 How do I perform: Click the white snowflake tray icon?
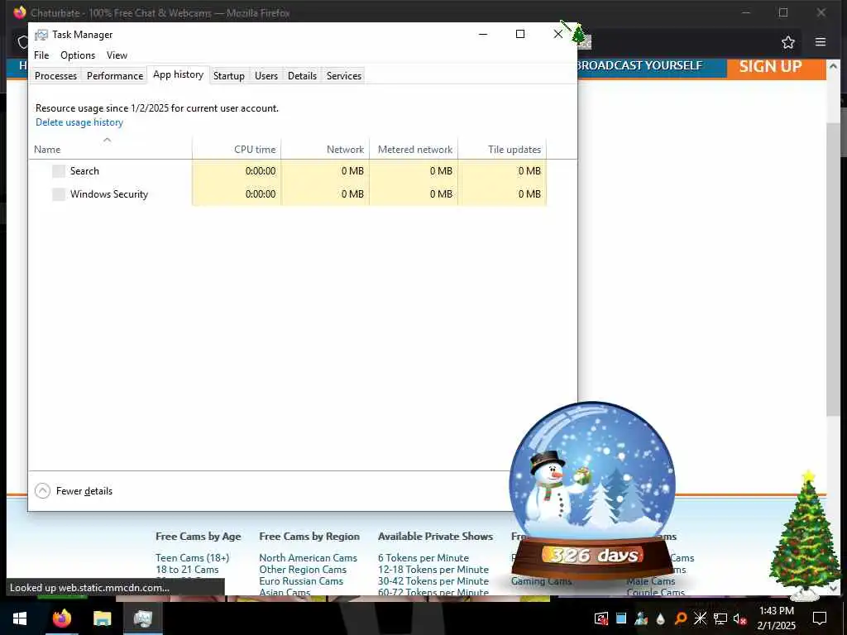[x=700, y=618]
